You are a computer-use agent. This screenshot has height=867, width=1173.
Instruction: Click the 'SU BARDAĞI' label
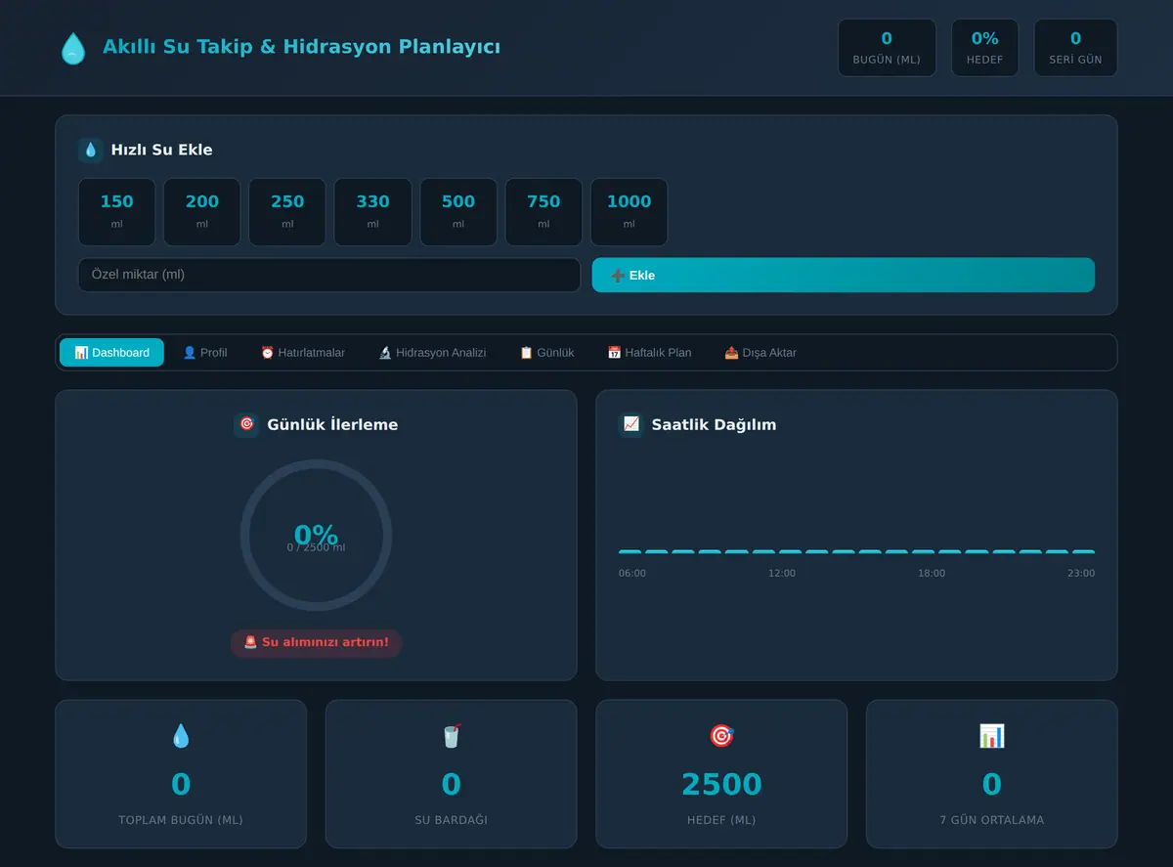pyautogui.click(x=451, y=820)
